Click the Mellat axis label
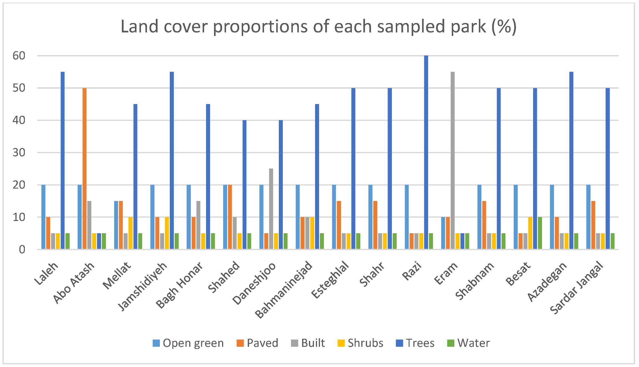This screenshot has height=367, width=639. (x=117, y=275)
